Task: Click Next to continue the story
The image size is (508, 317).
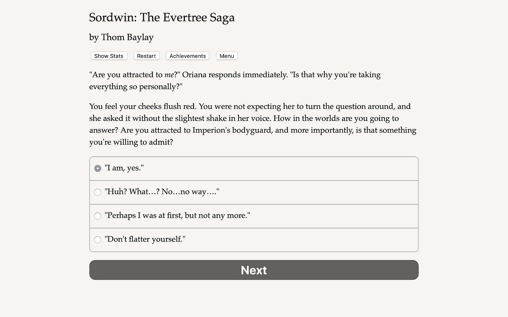Action: pyautogui.click(x=254, y=270)
